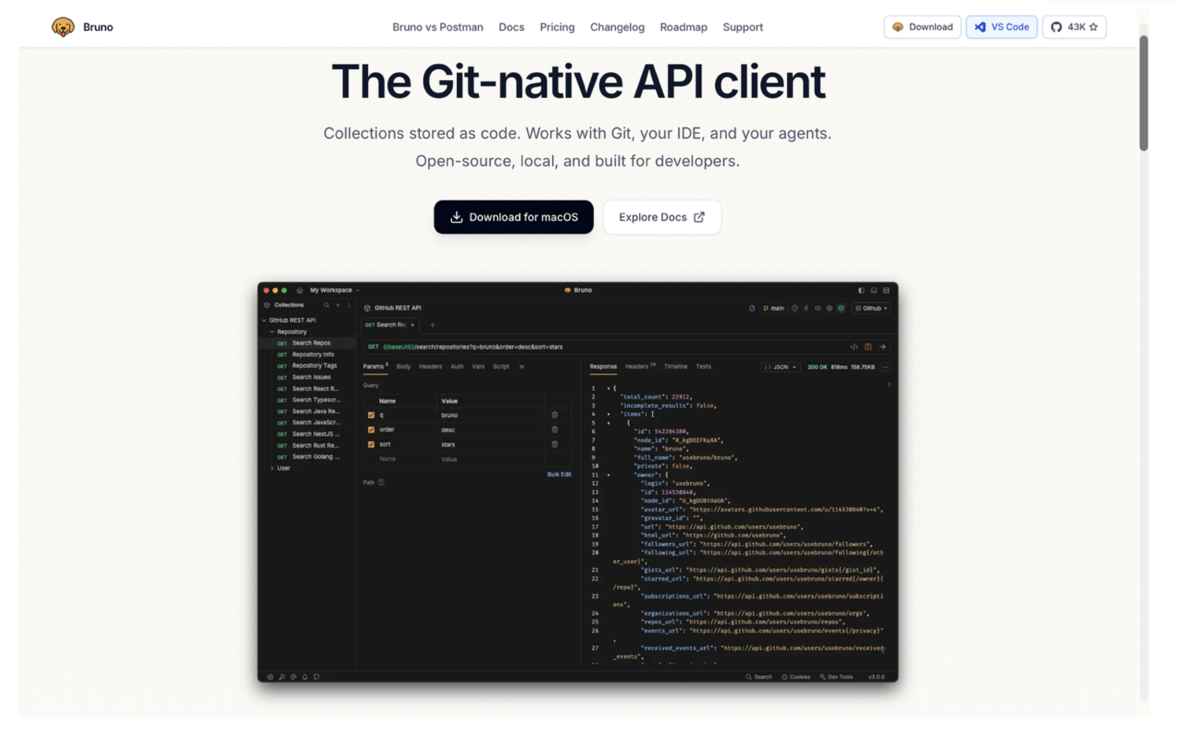Click the generate code icon in URL bar

854,347
